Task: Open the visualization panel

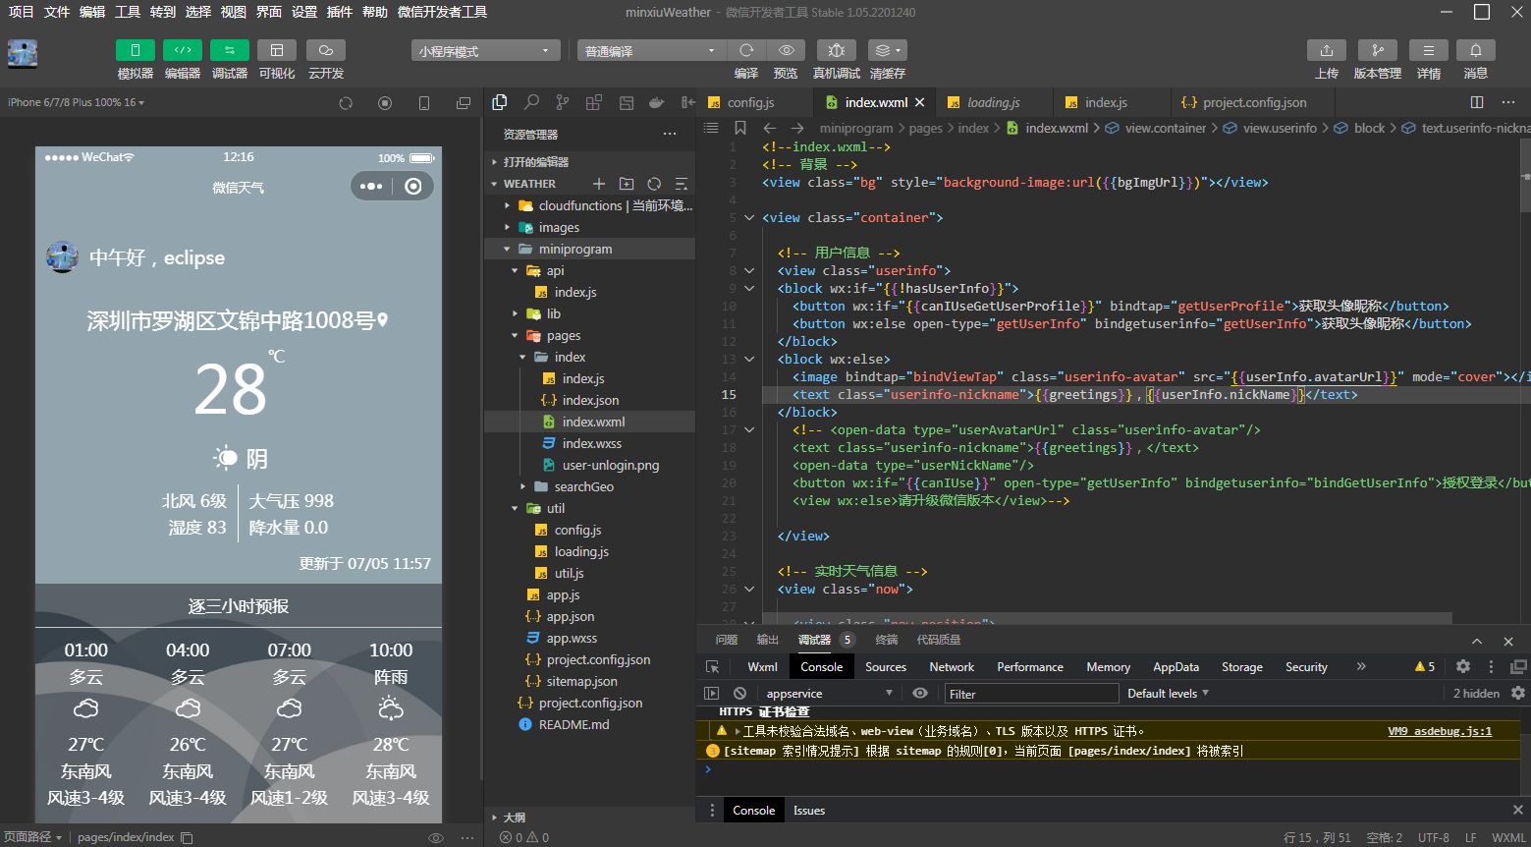Action: 277,50
